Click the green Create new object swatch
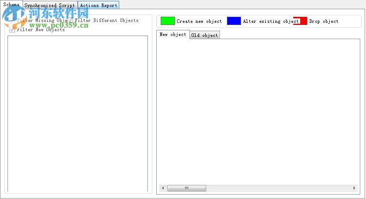The image size is (366, 199). [x=168, y=21]
